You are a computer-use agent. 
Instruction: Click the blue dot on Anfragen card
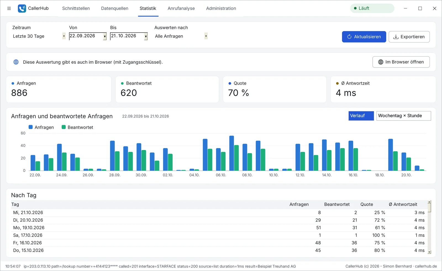tap(13, 83)
